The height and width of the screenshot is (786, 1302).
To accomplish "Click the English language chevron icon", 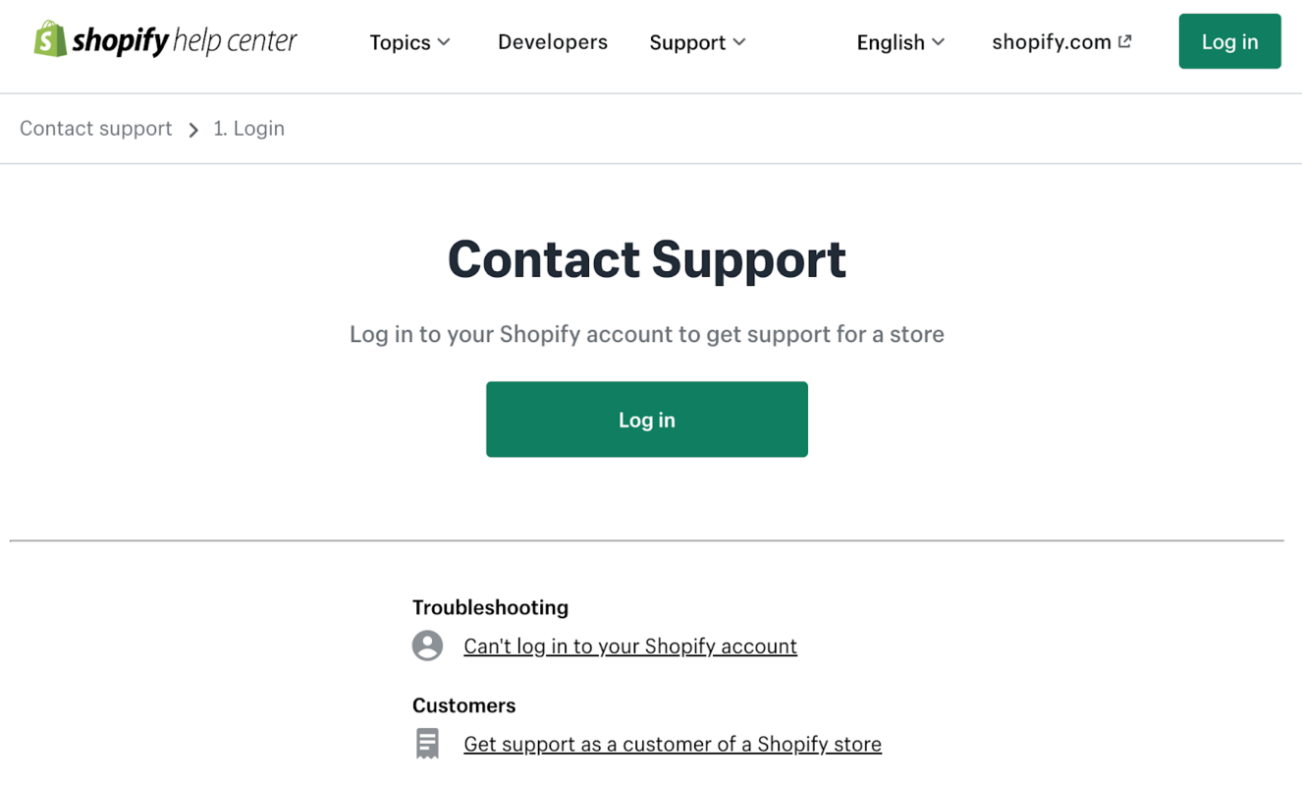I will click(937, 42).
